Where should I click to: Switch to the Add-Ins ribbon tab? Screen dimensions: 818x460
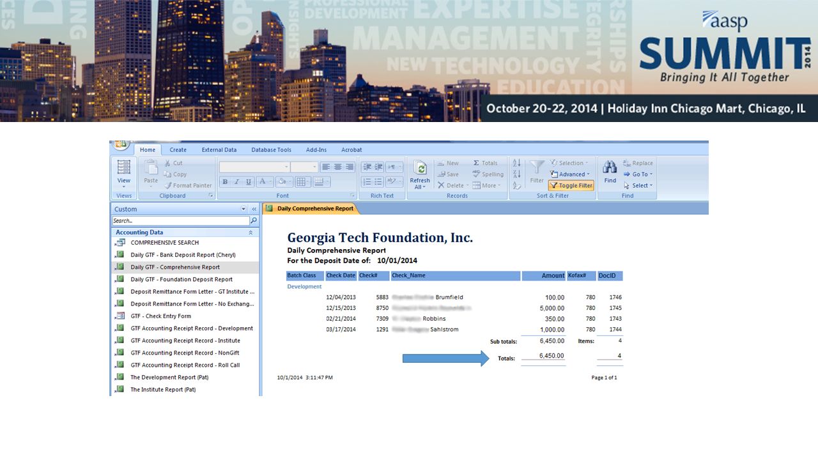coord(316,149)
